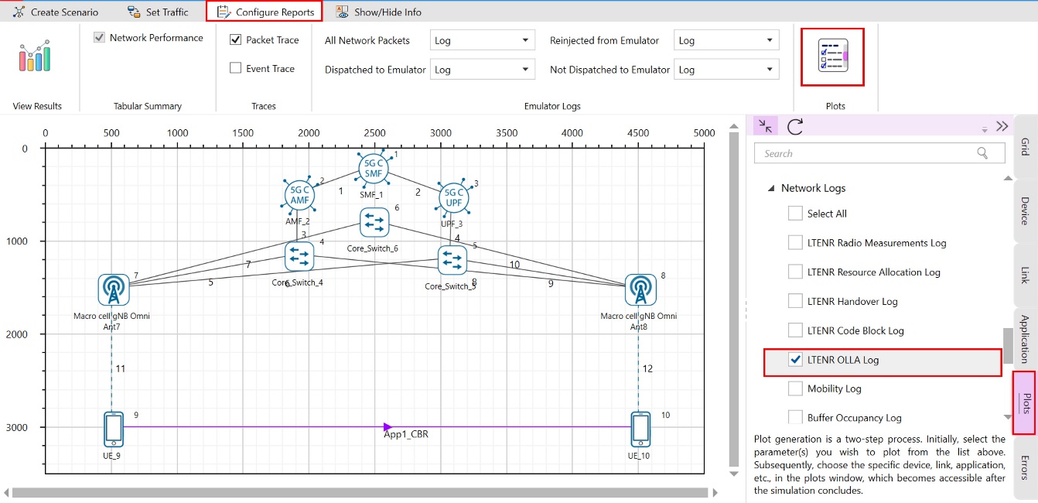Click the refresh icon in side panel
This screenshot has width=1038, height=503.
pyautogui.click(x=794, y=127)
